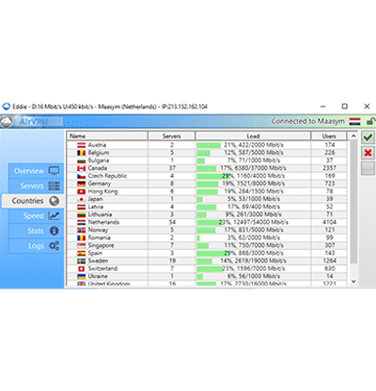Click the scrollbar down arrow in the country list

(353, 281)
